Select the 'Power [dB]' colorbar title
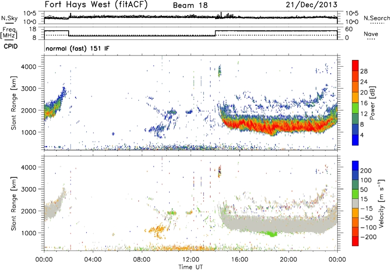Image resolution: width=390 pixels, height=270 pixels. coord(372,103)
